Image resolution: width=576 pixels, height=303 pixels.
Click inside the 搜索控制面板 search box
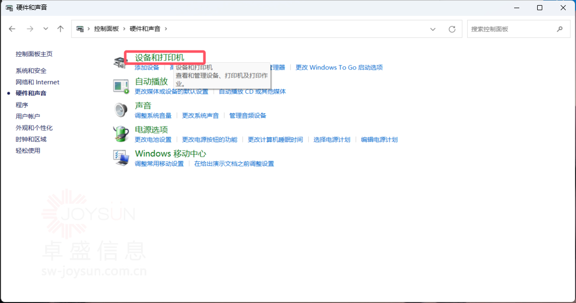point(511,29)
